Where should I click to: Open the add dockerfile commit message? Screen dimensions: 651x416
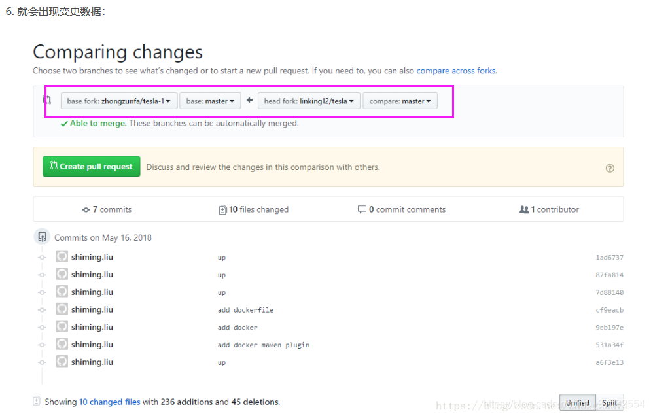click(x=245, y=310)
